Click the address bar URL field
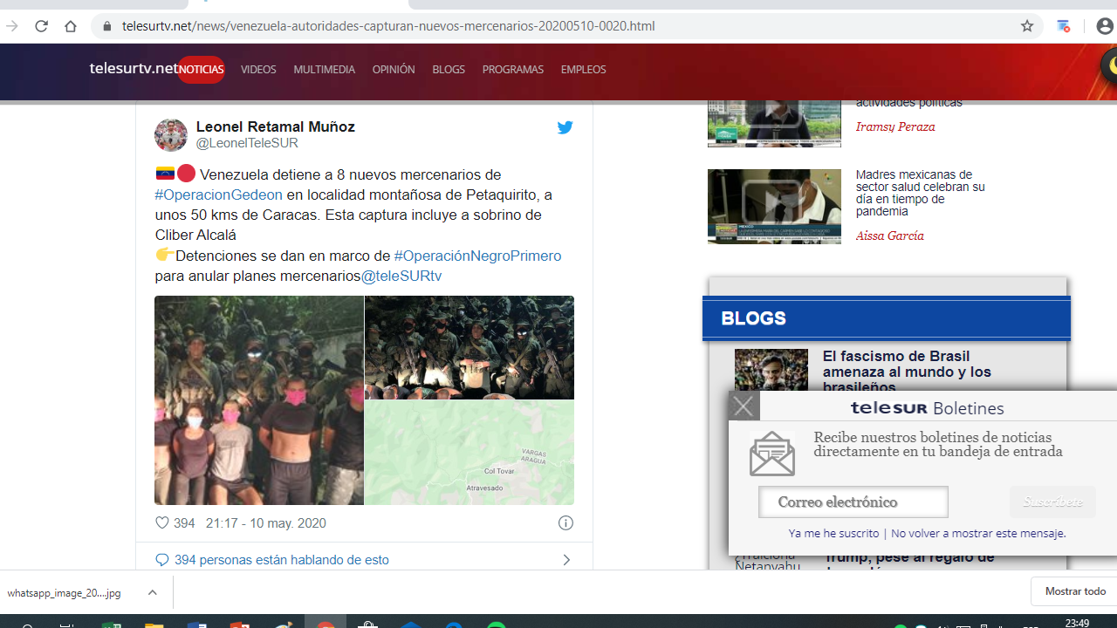Screen dimensions: 1117x628 [558, 26]
